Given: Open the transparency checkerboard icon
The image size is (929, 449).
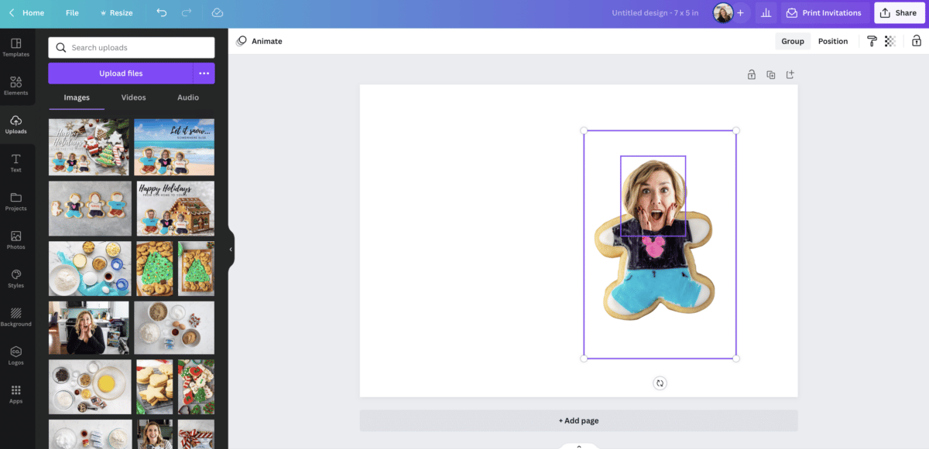Looking at the screenshot, I should pos(890,42).
